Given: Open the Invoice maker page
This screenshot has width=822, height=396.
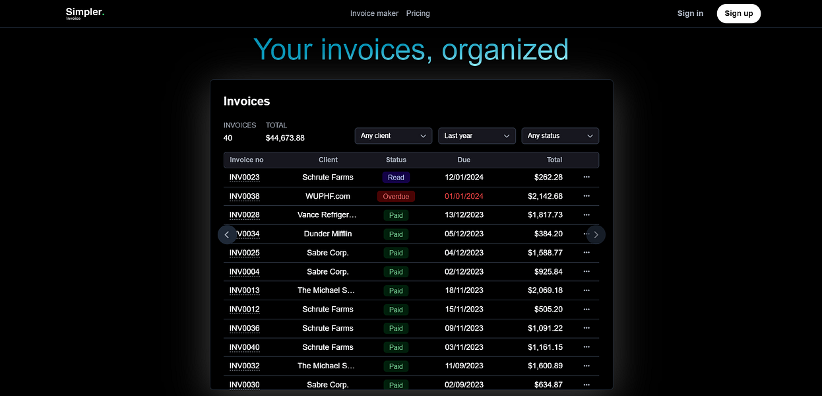Looking at the screenshot, I should (374, 13).
